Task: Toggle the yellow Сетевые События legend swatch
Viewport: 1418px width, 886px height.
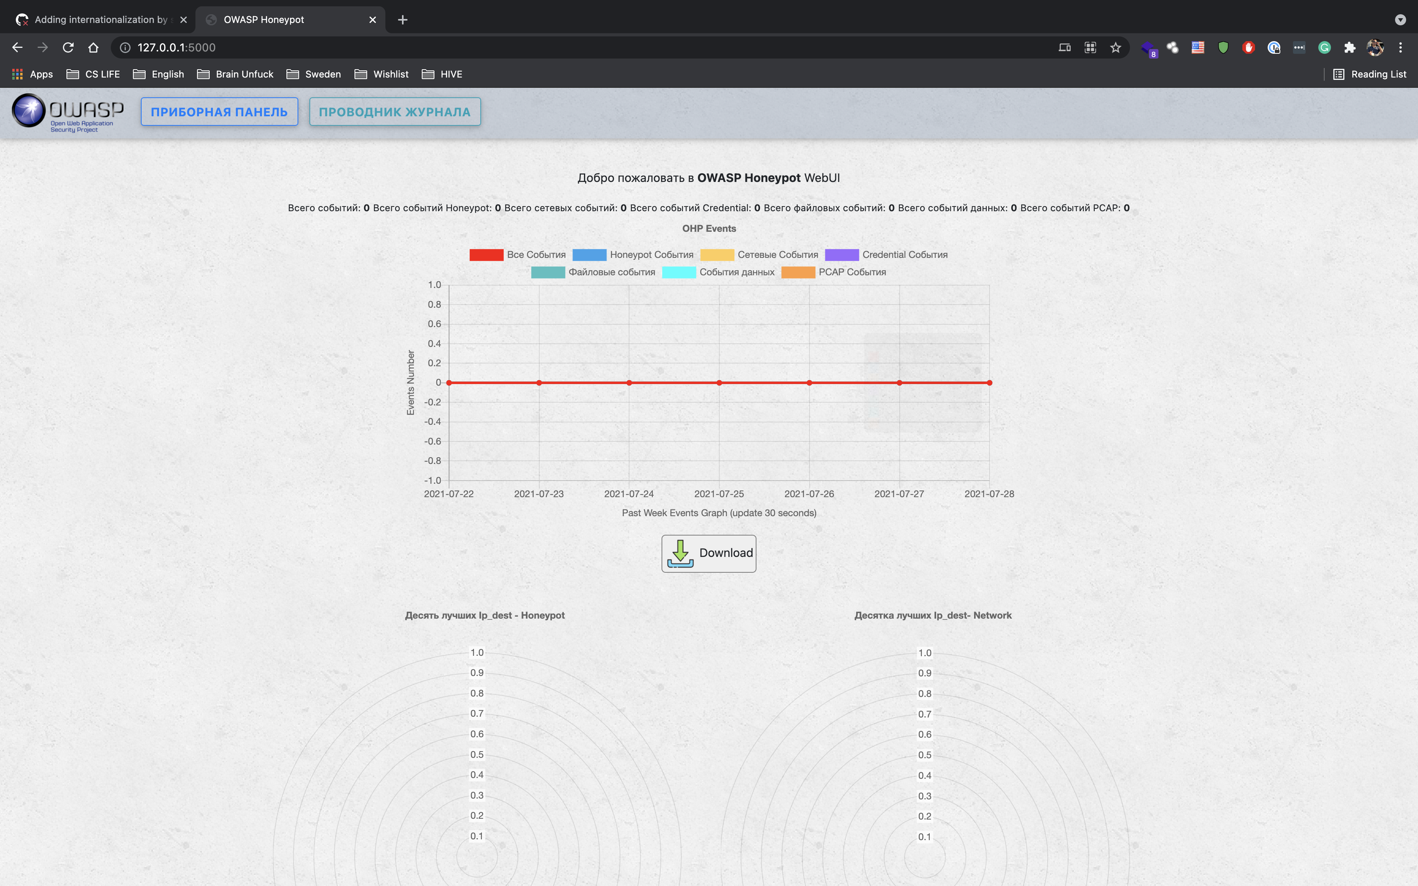Action: pos(717,255)
